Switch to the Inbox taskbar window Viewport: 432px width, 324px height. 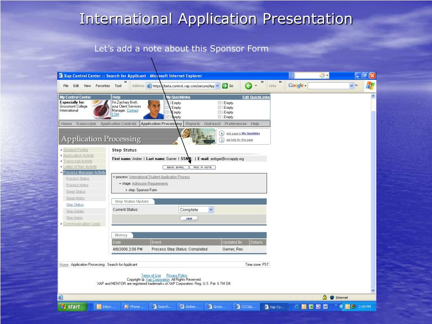pos(107,307)
